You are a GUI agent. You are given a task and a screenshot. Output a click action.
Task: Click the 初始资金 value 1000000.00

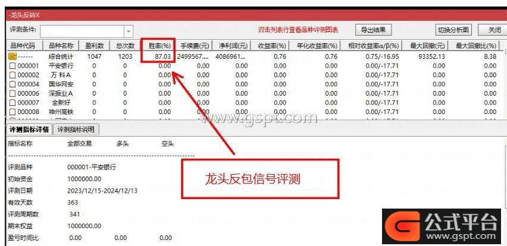tap(84, 179)
